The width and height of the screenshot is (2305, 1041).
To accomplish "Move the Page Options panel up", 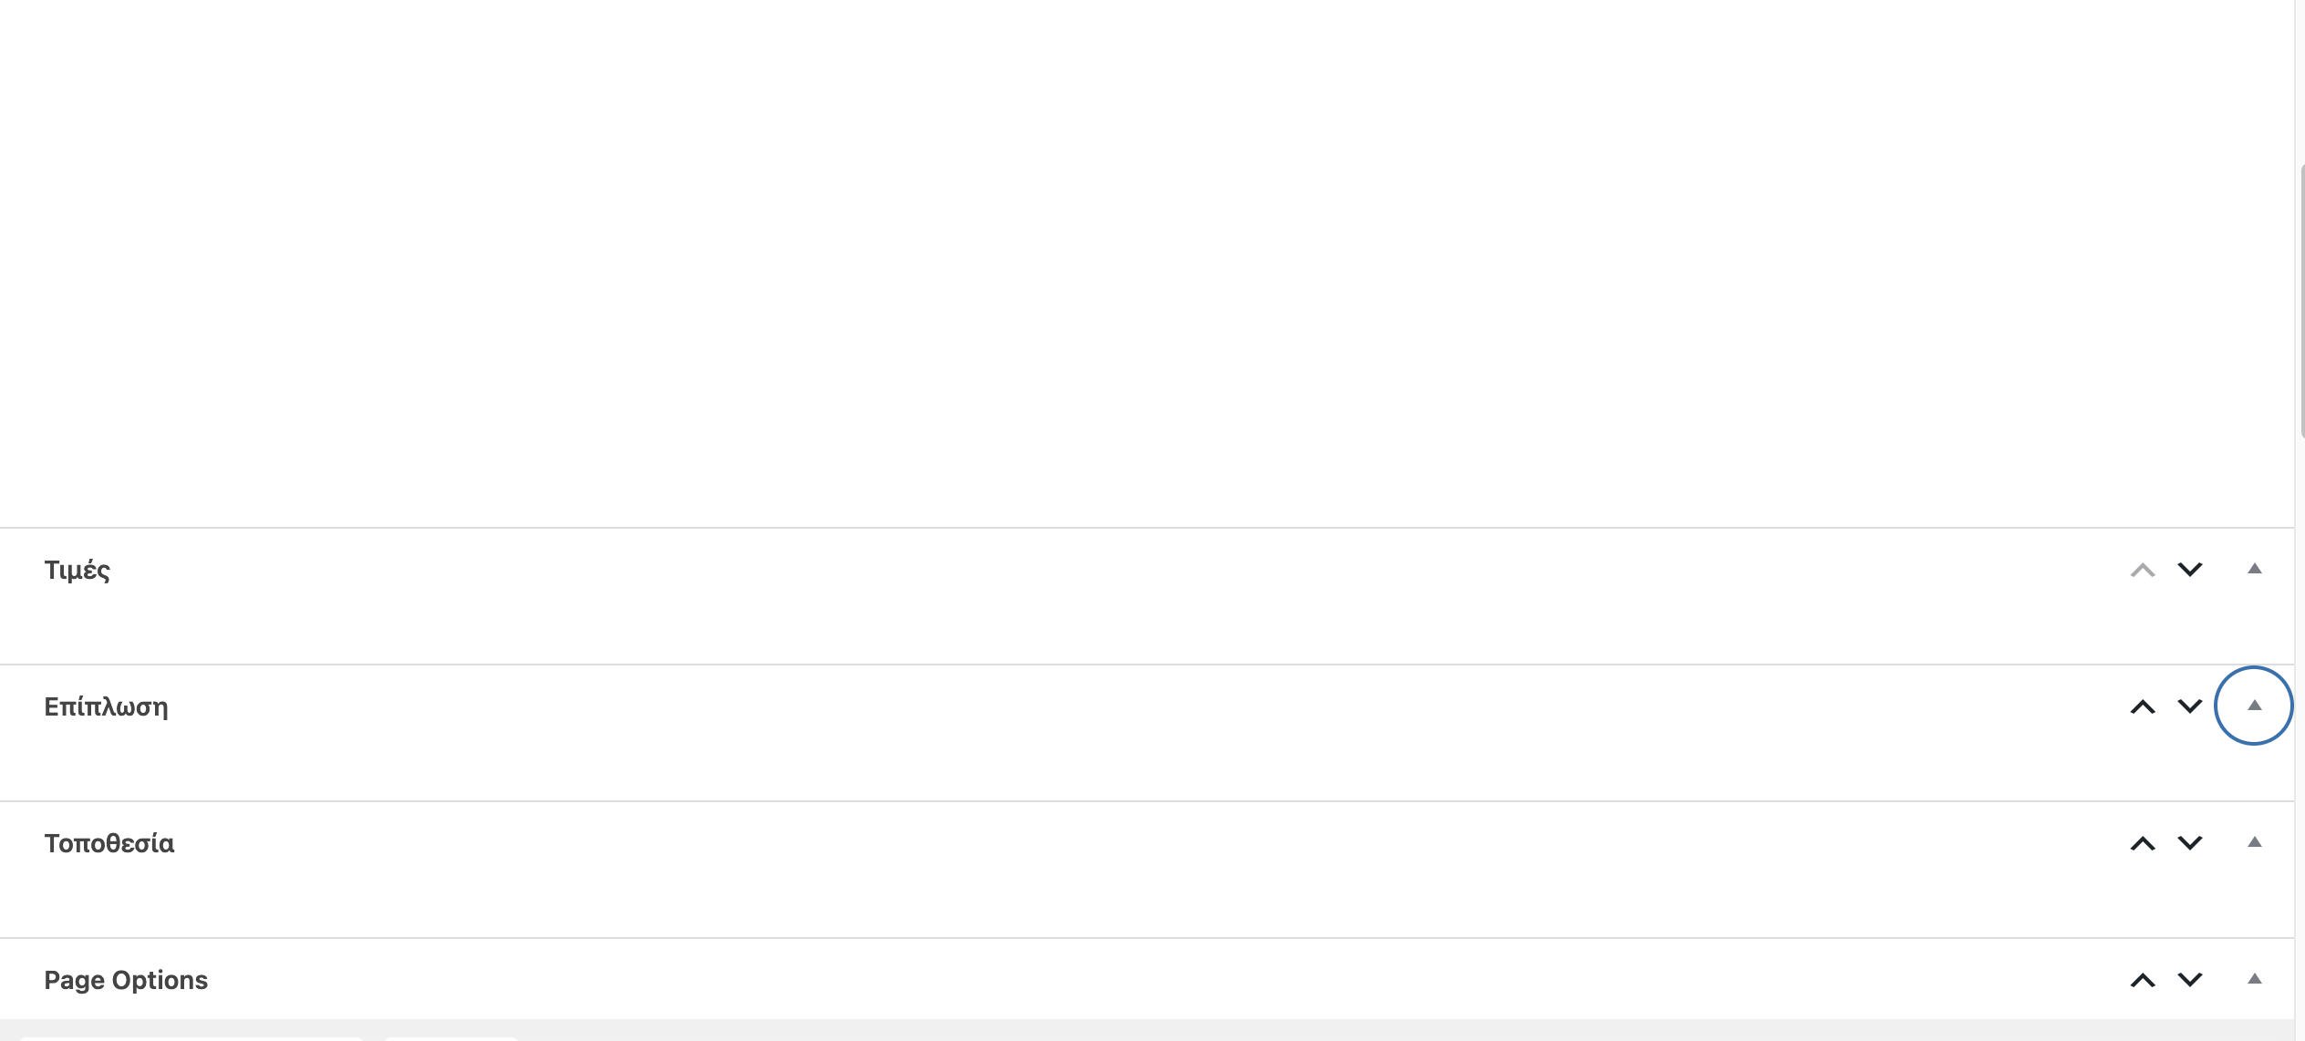I will coord(2143,980).
